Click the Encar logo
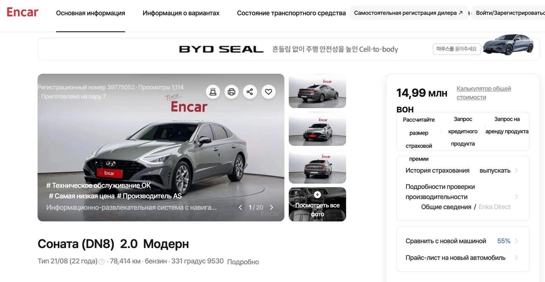Image resolution: width=545 pixels, height=282 pixels. click(x=23, y=12)
